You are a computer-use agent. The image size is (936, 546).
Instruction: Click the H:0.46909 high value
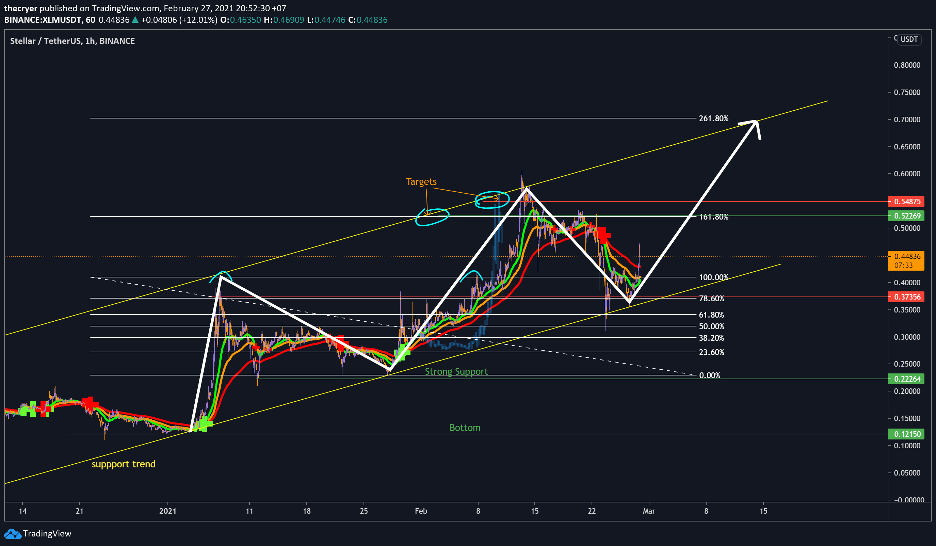point(284,20)
